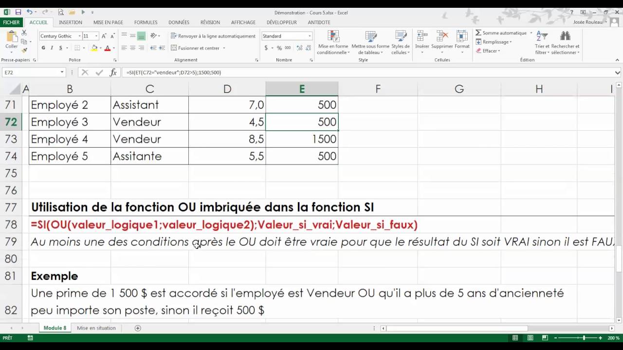
Task: Expand the Fusionner et centrer arrow
Action: (x=224, y=48)
